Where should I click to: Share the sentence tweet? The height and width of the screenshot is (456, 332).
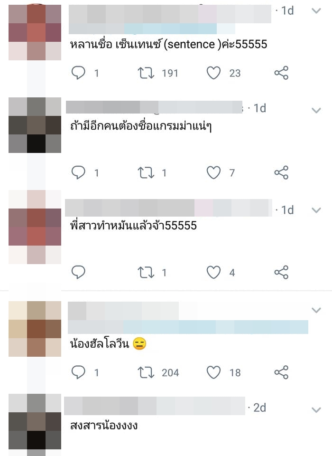[x=281, y=73]
